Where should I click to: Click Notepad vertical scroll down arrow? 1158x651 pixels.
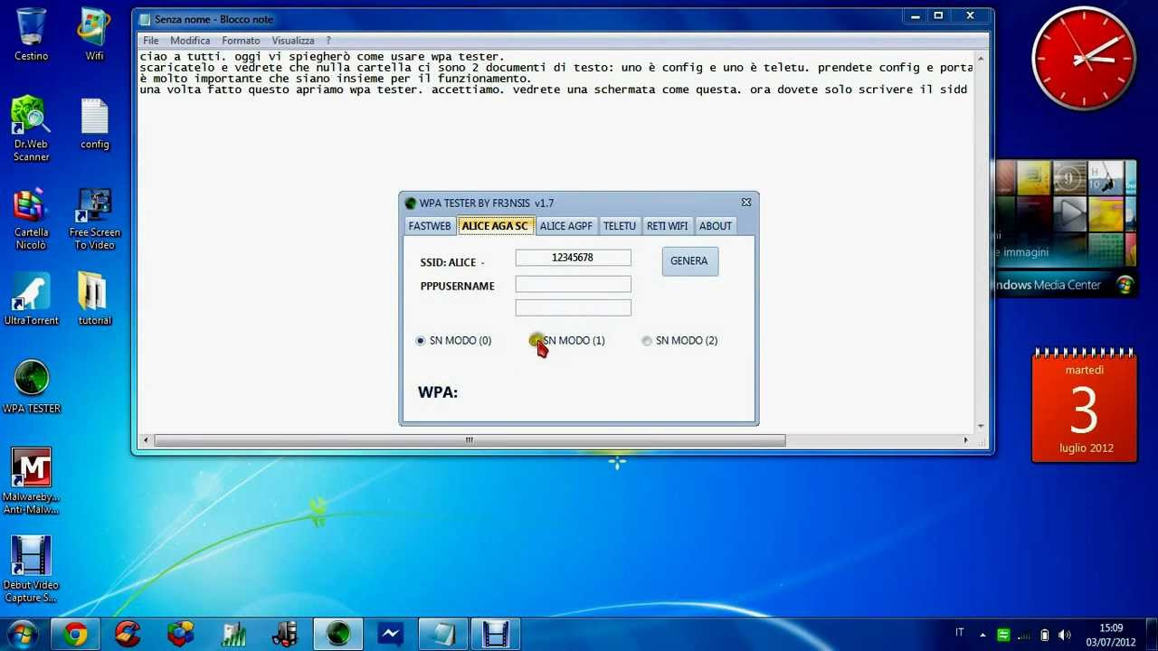coord(982,426)
